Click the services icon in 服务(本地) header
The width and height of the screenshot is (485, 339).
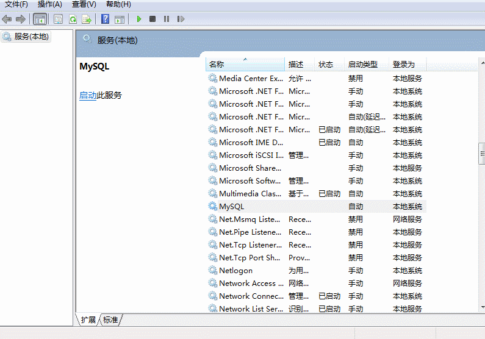click(x=87, y=39)
